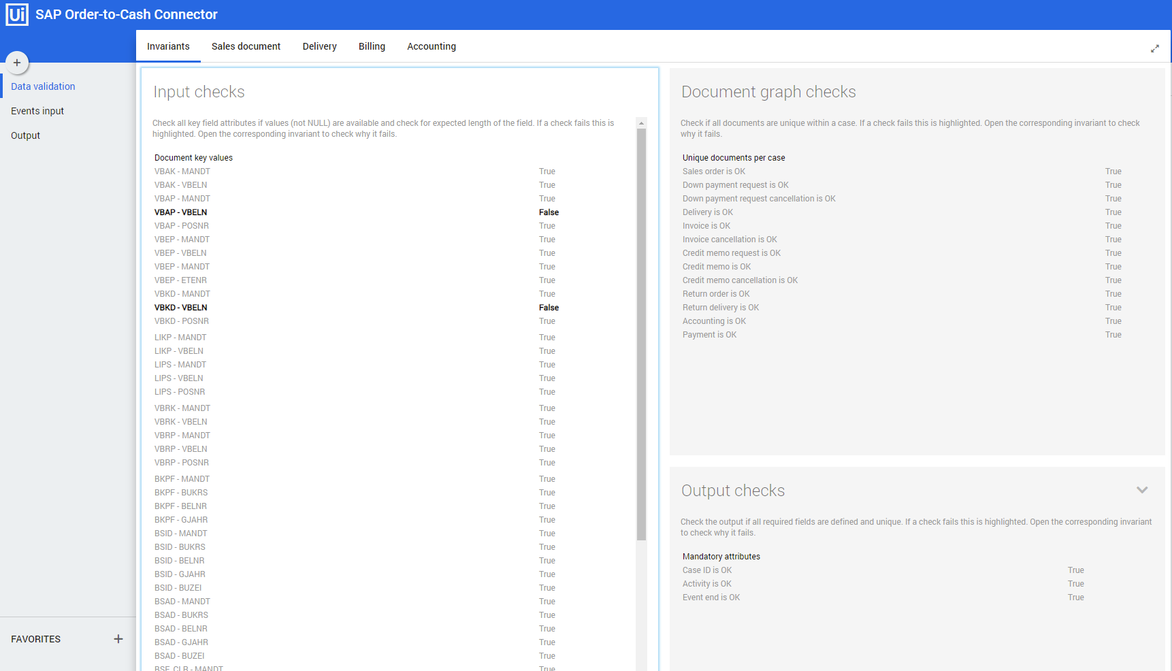Select the Case ID is OK row
The image size is (1172, 671).
tap(707, 570)
